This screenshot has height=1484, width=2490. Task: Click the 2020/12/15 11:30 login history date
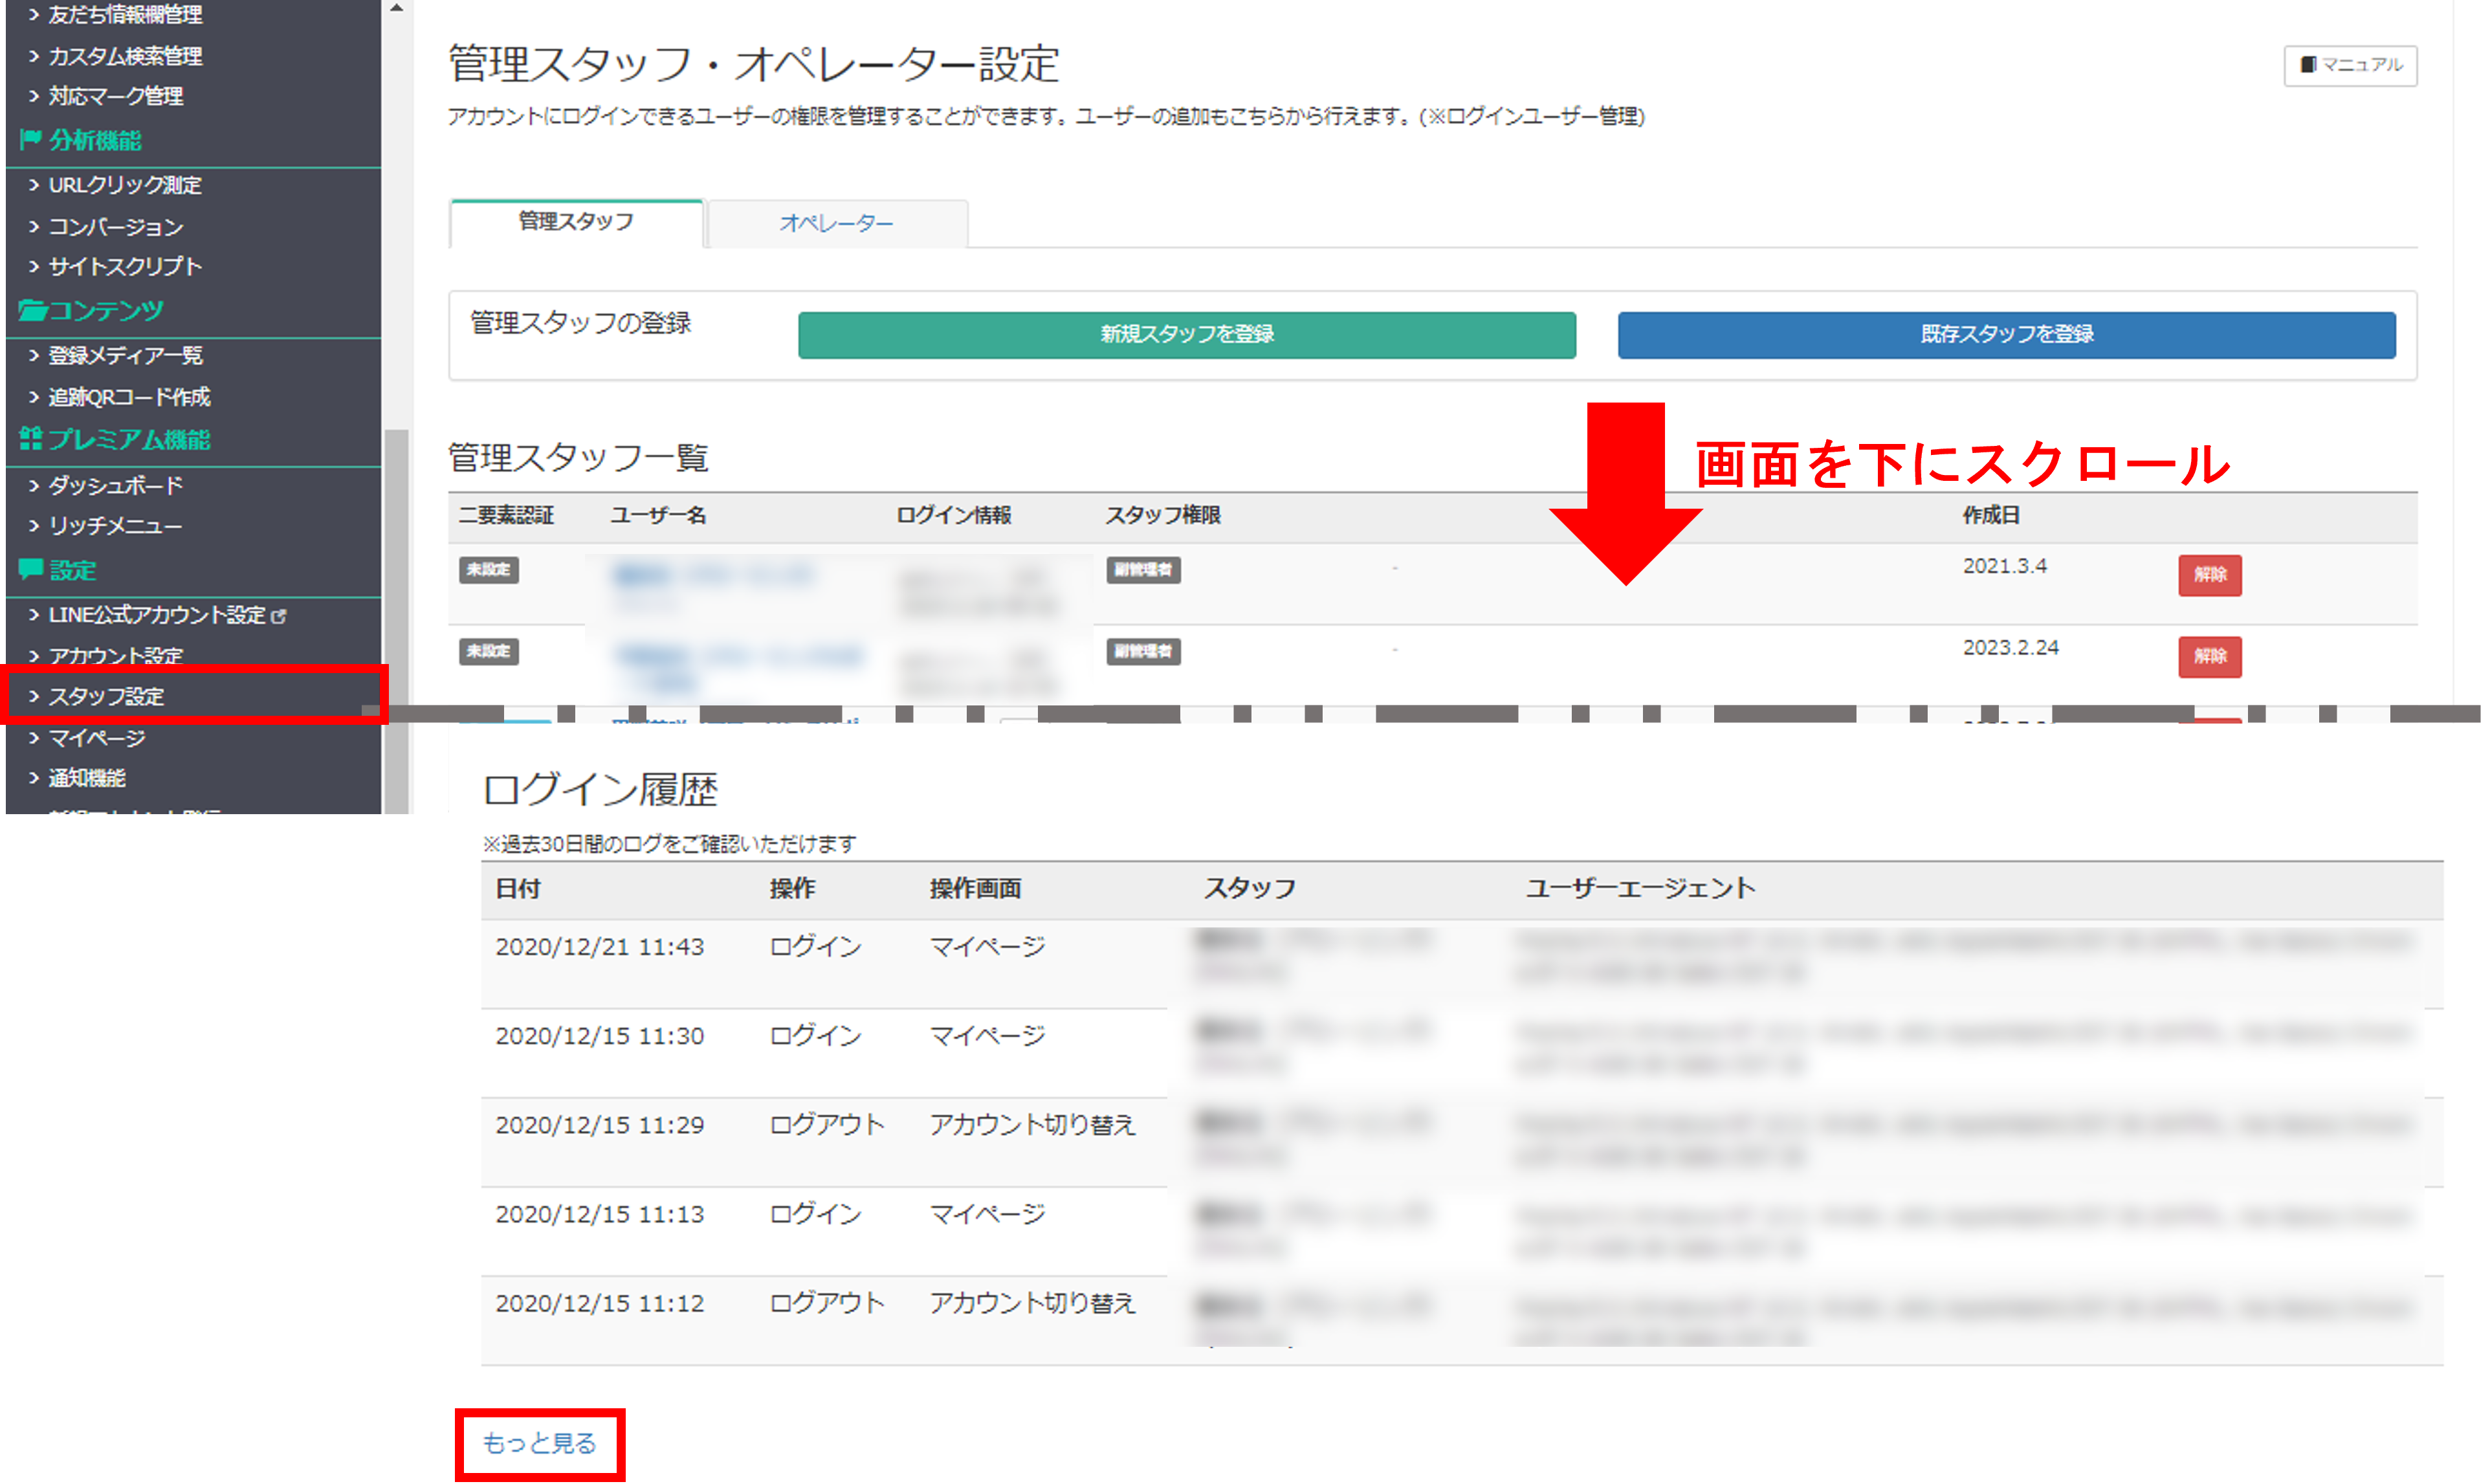[x=600, y=1036]
